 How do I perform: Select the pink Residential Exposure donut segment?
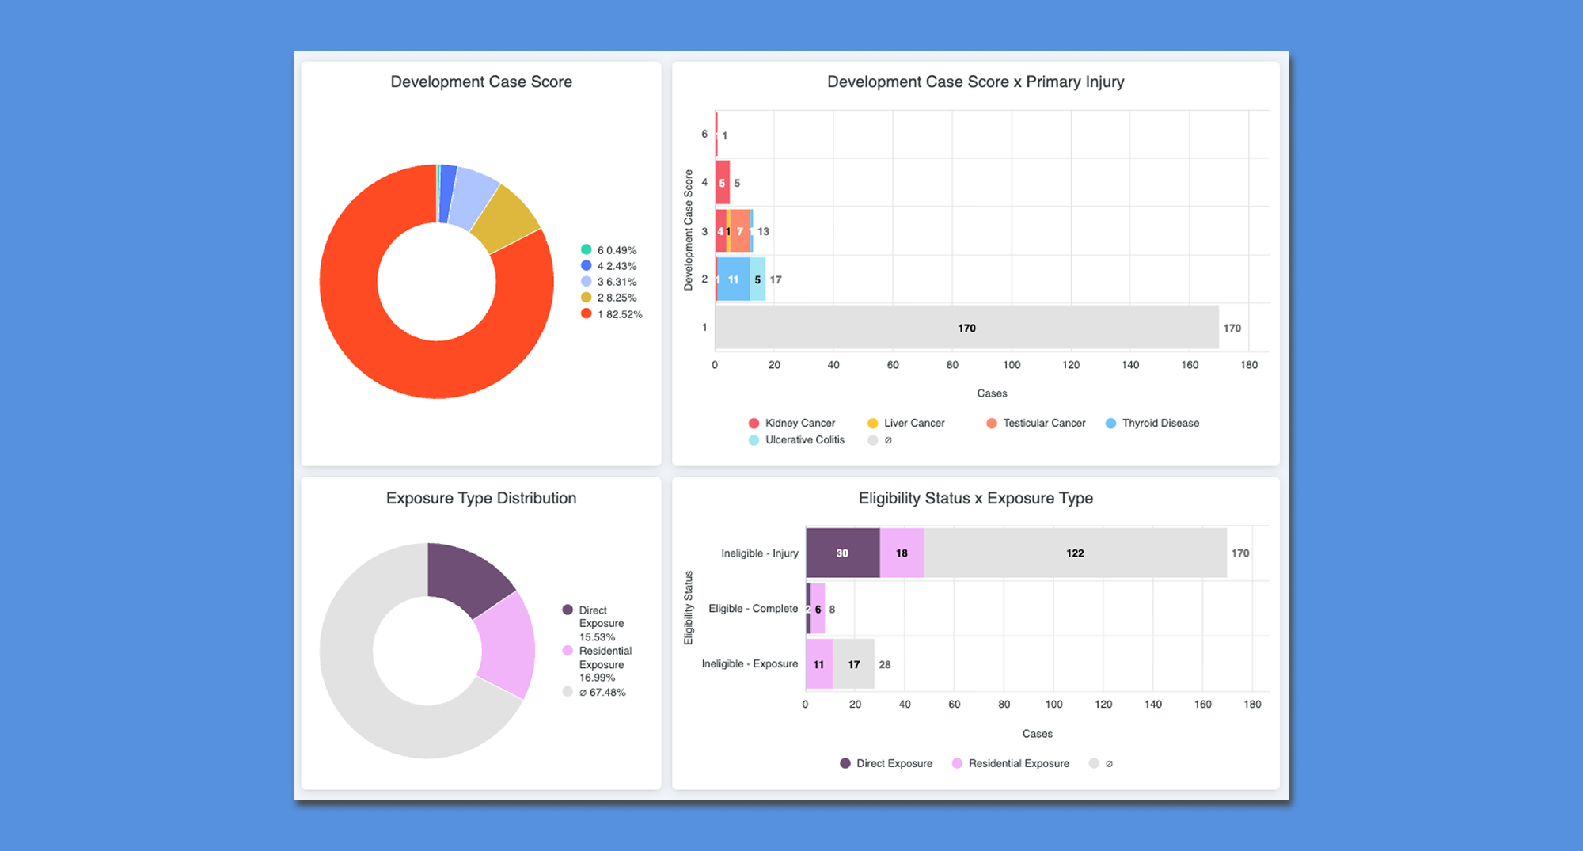pos(507,645)
